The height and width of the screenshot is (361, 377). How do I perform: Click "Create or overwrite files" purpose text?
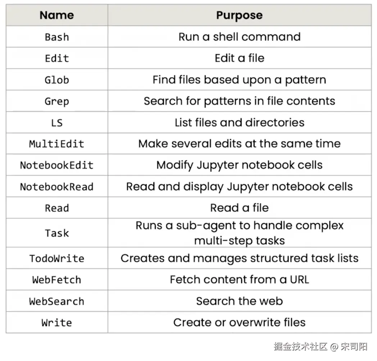click(x=239, y=322)
